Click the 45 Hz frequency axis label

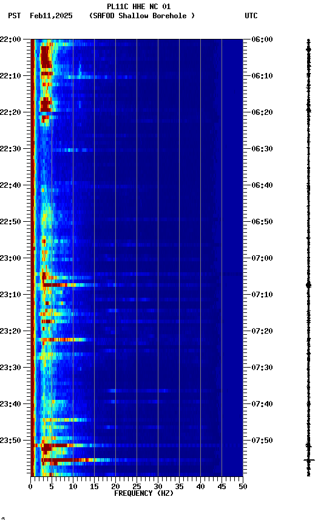[x=222, y=487]
